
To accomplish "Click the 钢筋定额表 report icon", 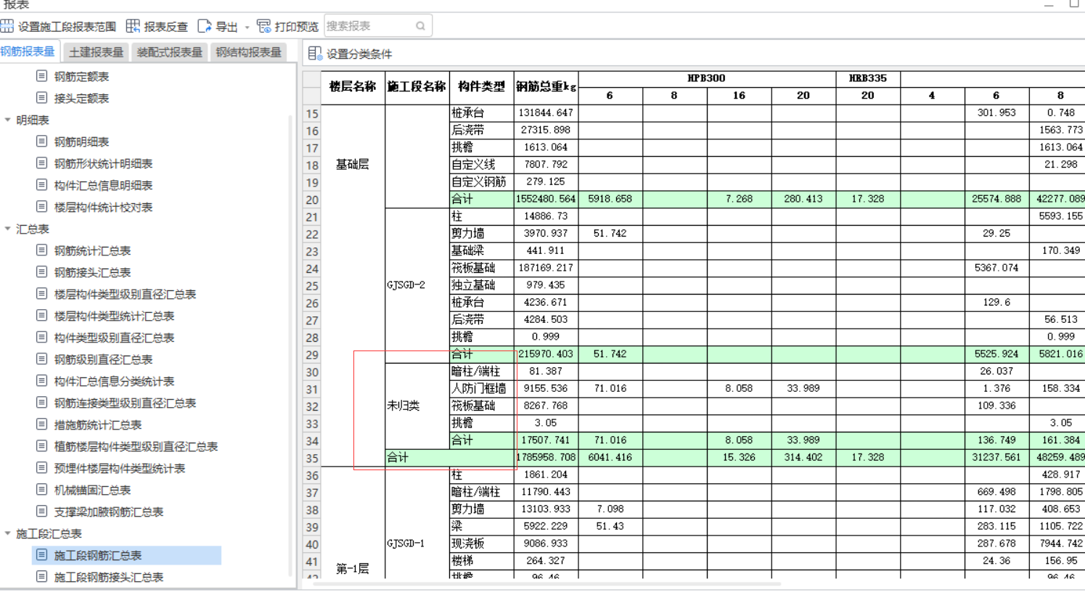I will click(x=41, y=76).
